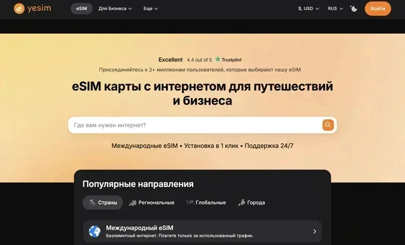The height and width of the screenshot is (245, 405).
Task: Toggle dark mode moon icon
Action: click(x=354, y=9)
